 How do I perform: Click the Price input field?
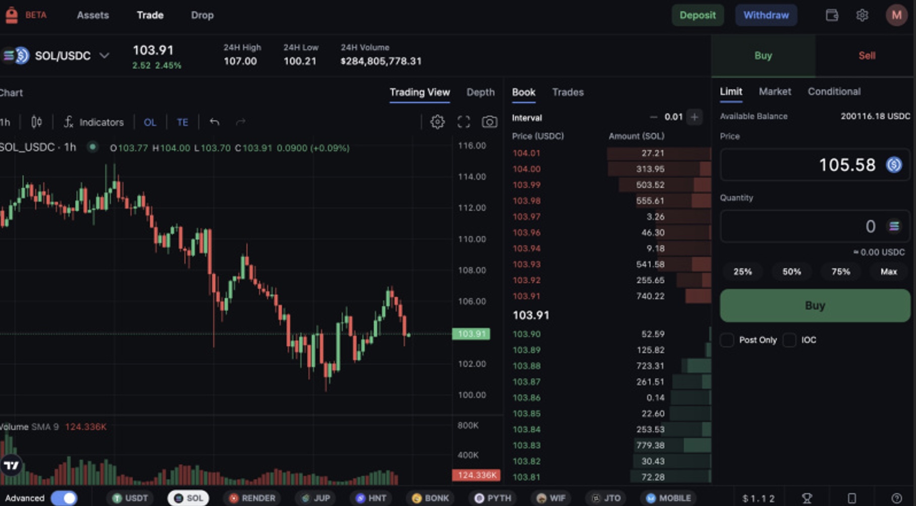(x=802, y=165)
